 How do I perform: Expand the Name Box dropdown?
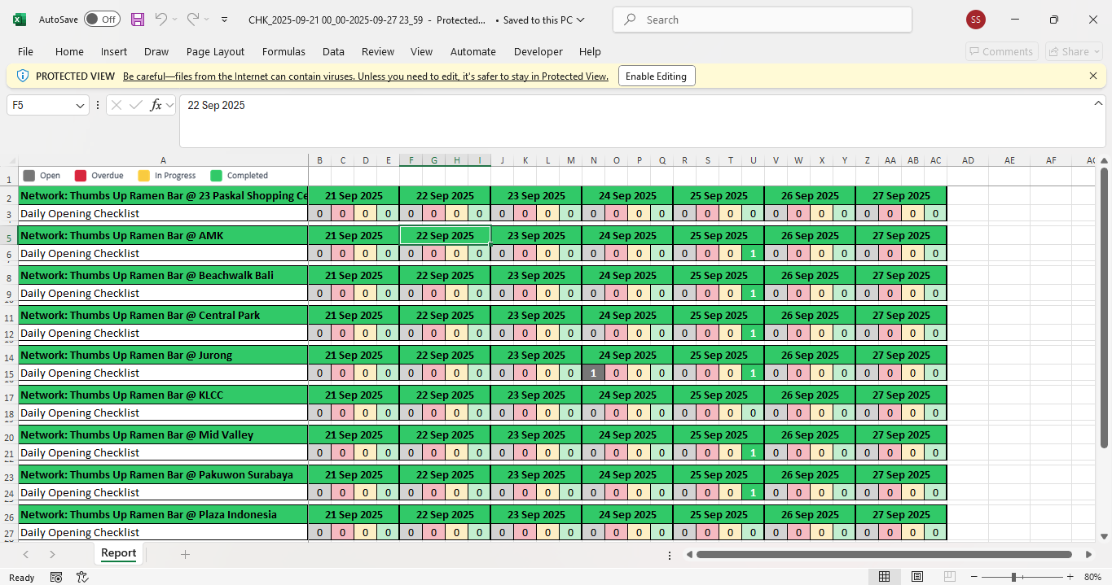[80, 106]
